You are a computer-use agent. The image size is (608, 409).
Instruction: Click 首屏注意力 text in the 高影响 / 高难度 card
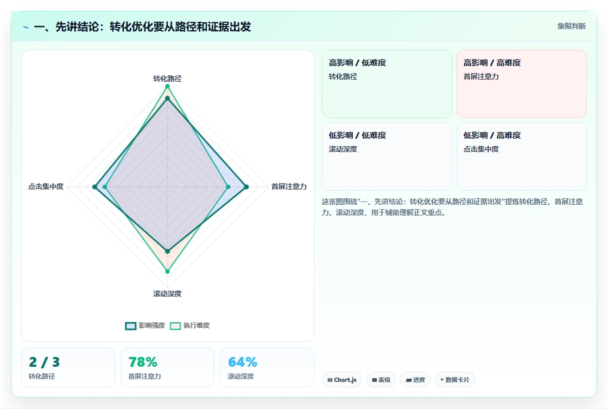pos(481,76)
